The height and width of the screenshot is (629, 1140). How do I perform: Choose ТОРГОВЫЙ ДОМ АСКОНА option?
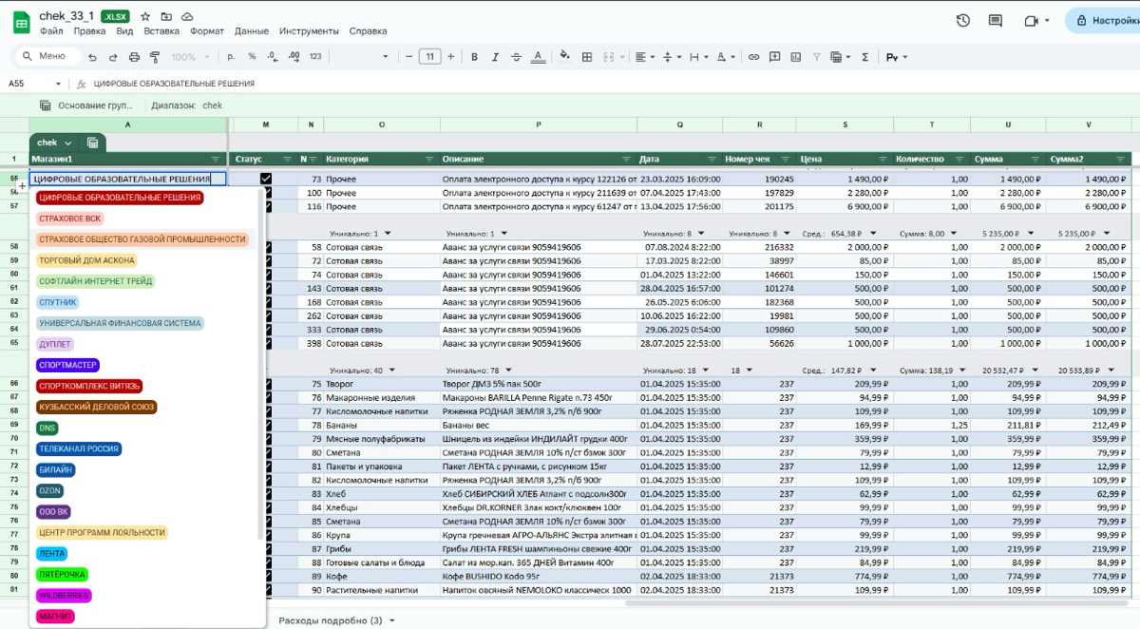click(86, 260)
